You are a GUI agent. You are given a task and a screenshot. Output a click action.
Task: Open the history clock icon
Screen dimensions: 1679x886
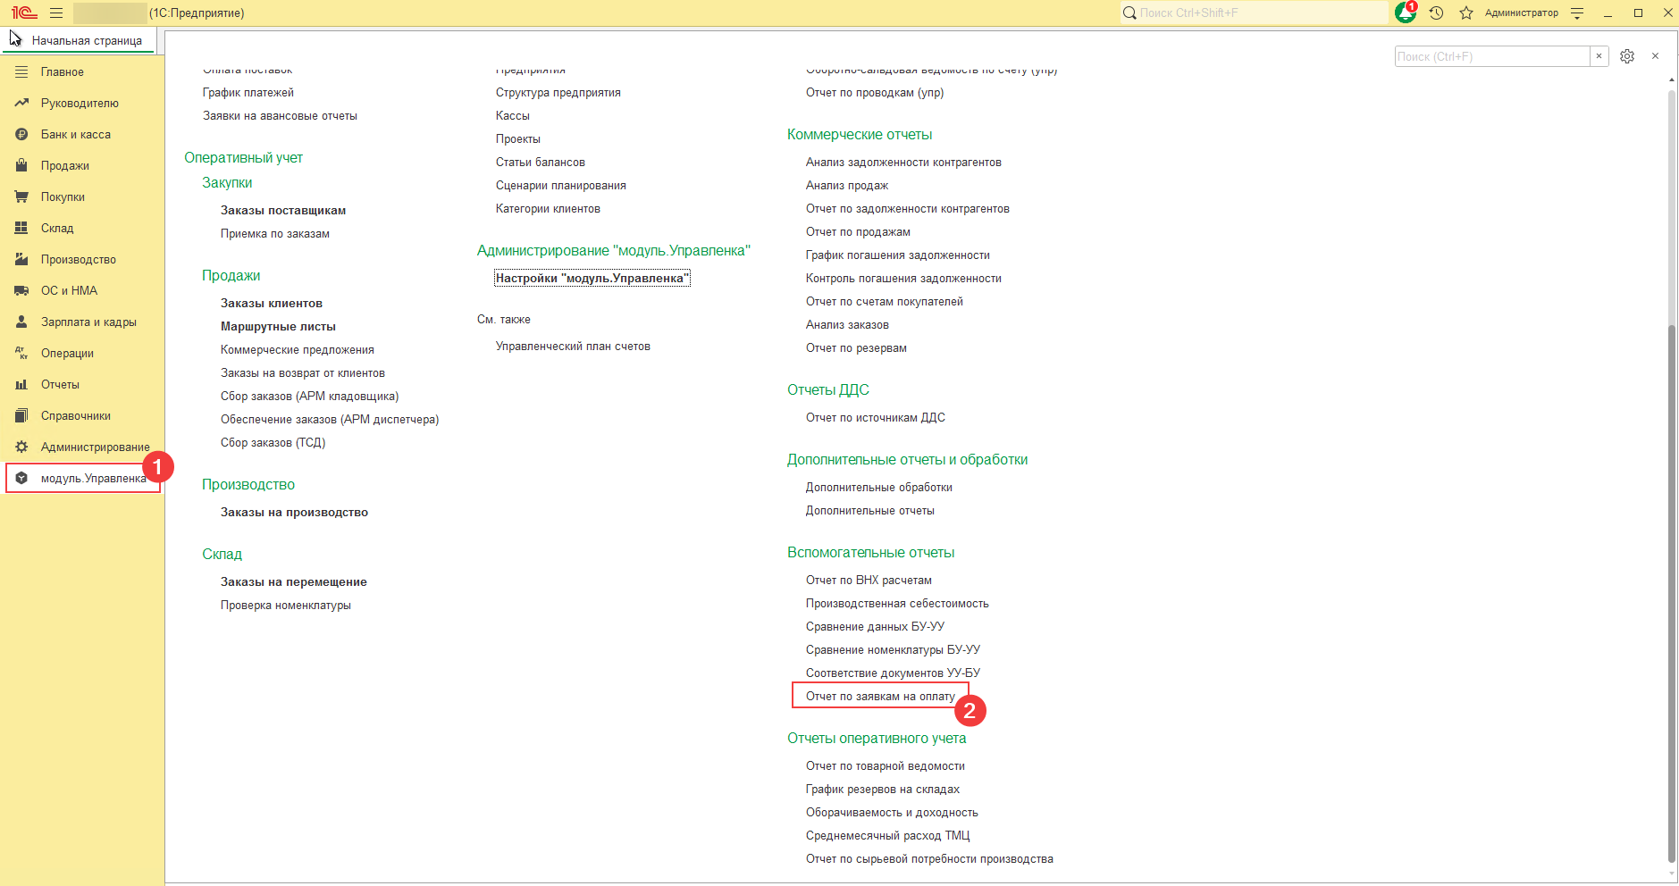tap(1437, 13)
